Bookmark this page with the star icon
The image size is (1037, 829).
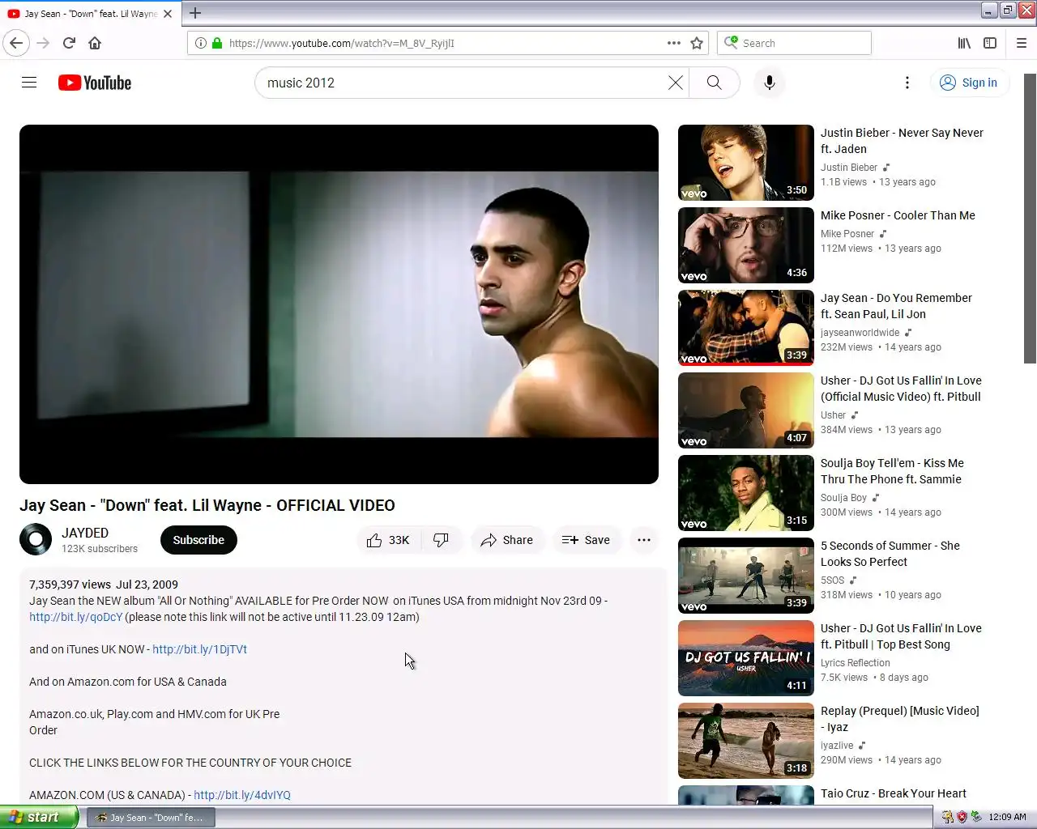point(697,43)
